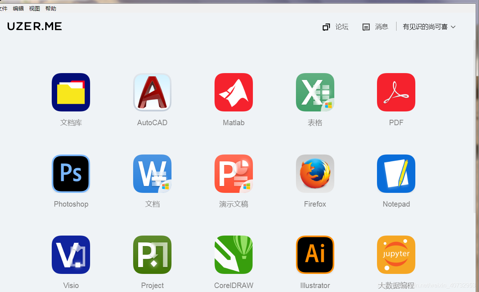Viewport: 479px width, 292px height.
Task: Launch the Firefox browser icon
Action: (x=315, y=174)
